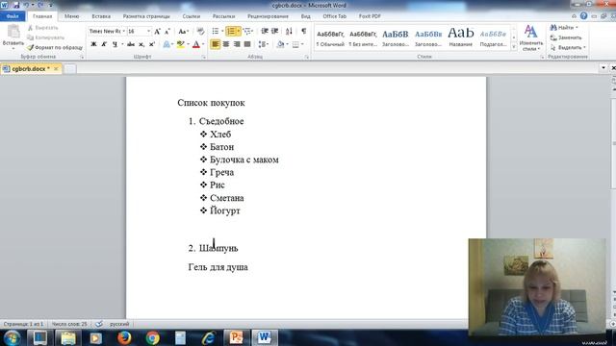Click the text Булочка с маком
616x346 pixels.
[x=244, y=161]
